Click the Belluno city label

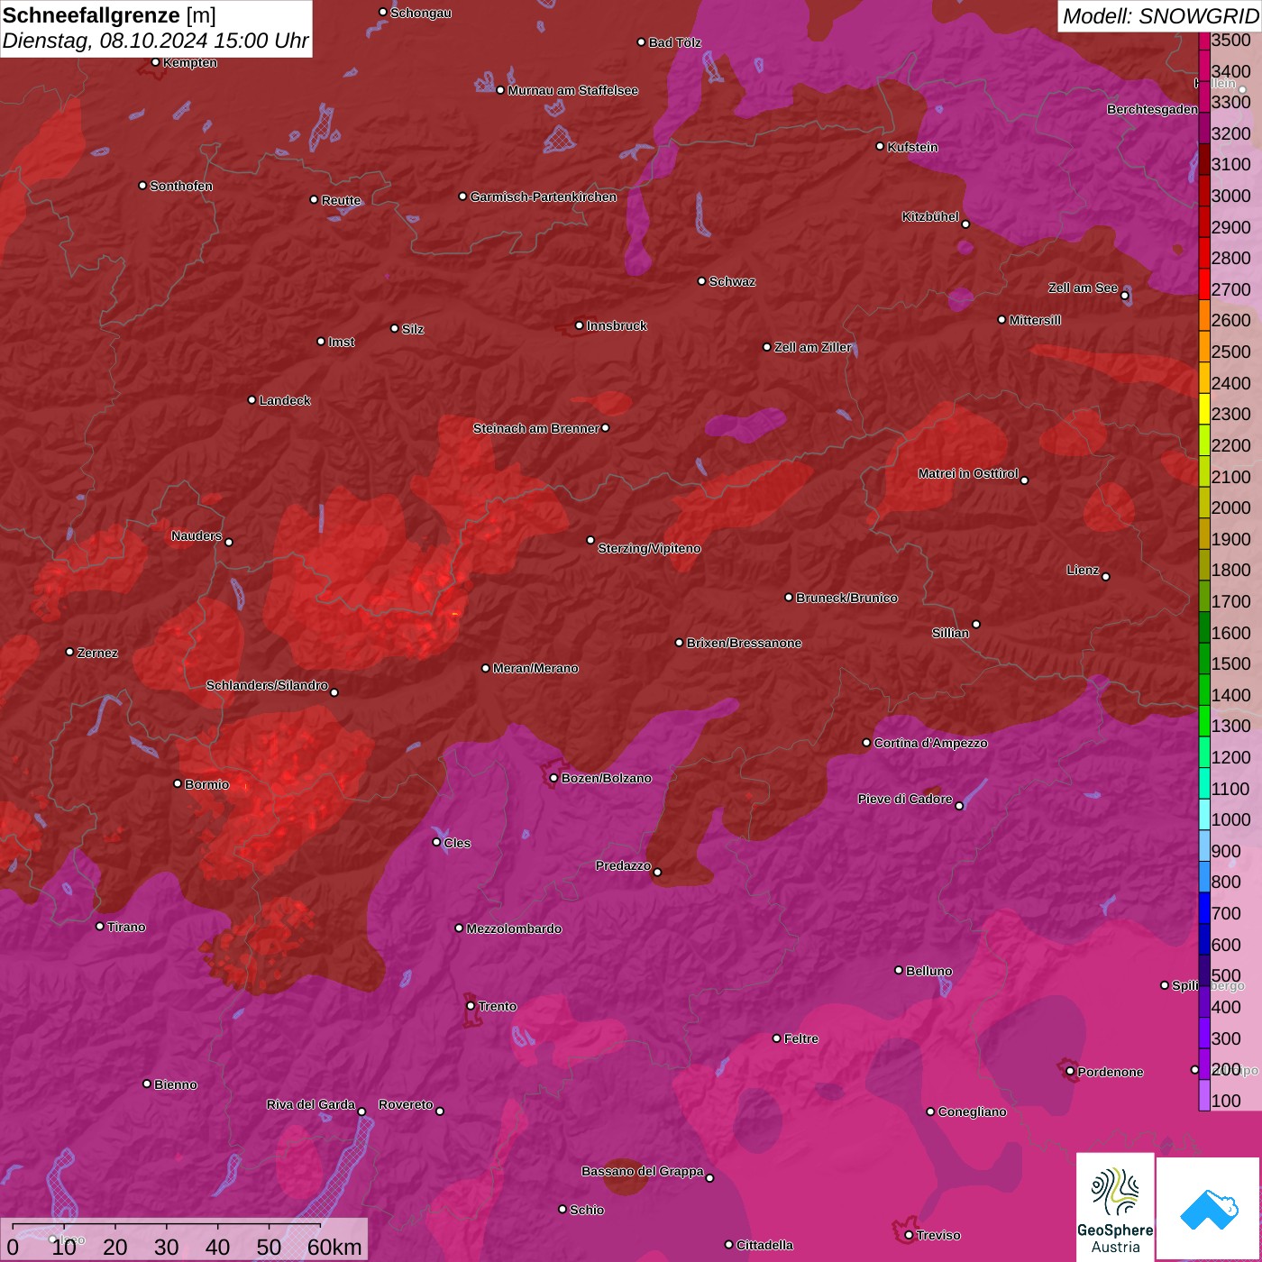(928, 971)
